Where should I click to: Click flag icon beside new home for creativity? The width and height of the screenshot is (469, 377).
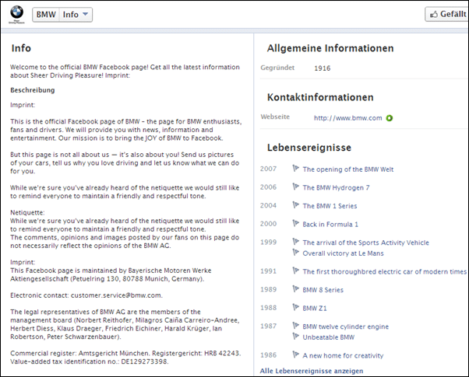pyautogui.click(x=295, y=354)
